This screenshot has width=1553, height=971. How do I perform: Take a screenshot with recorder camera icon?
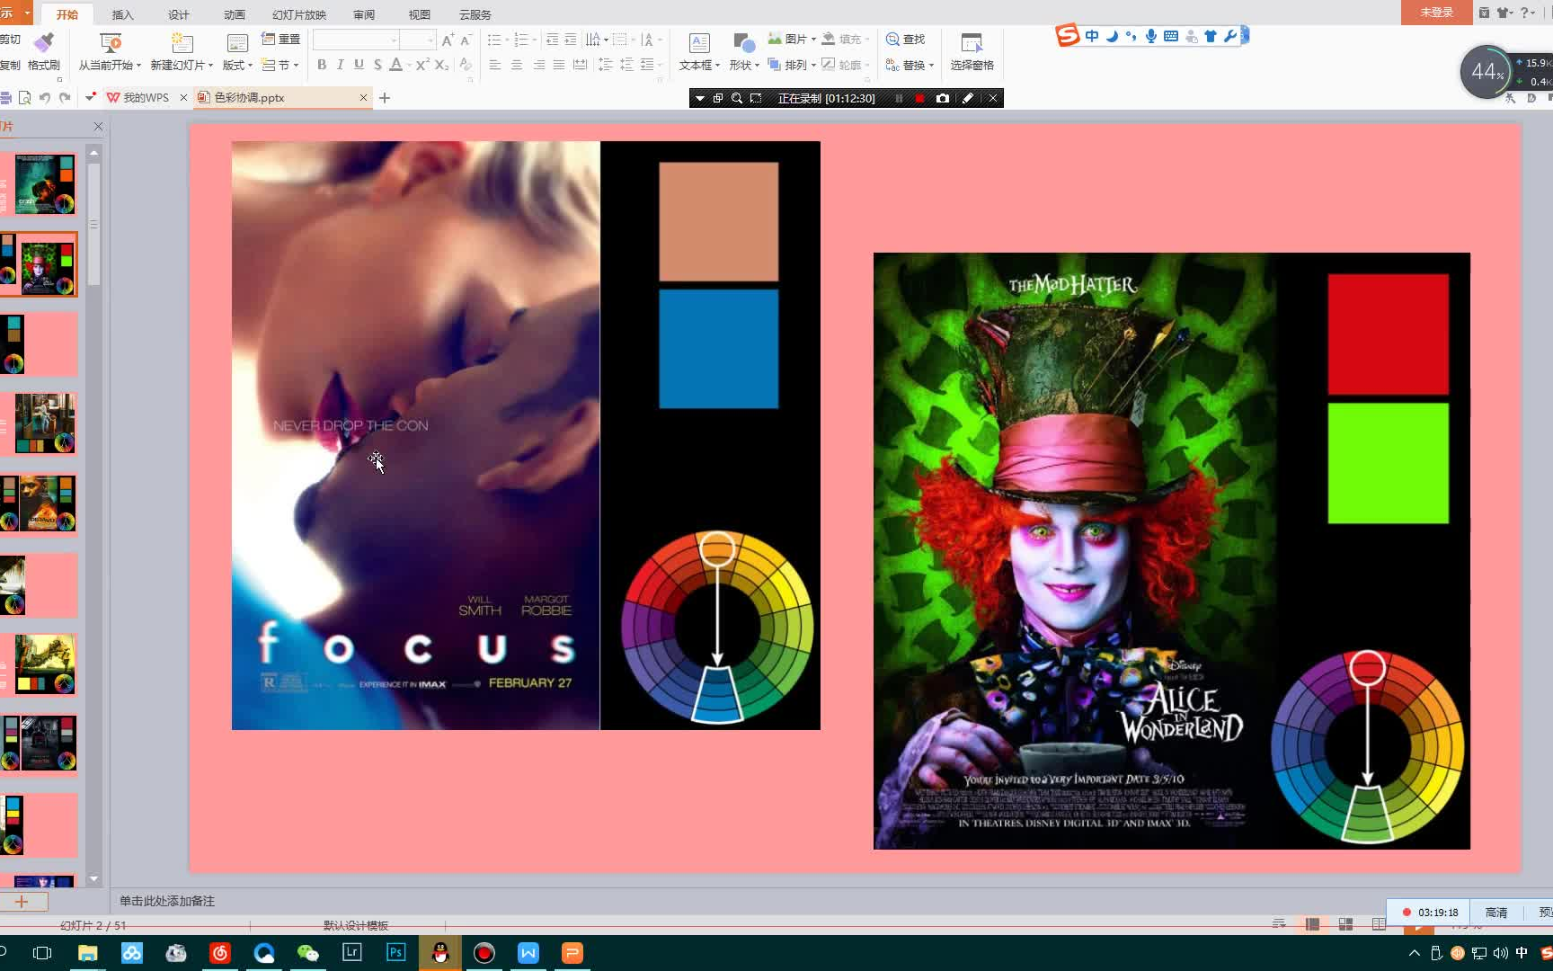[x=942, y=98]
